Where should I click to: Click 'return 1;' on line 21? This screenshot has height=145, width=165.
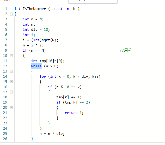tap(74, 113)
